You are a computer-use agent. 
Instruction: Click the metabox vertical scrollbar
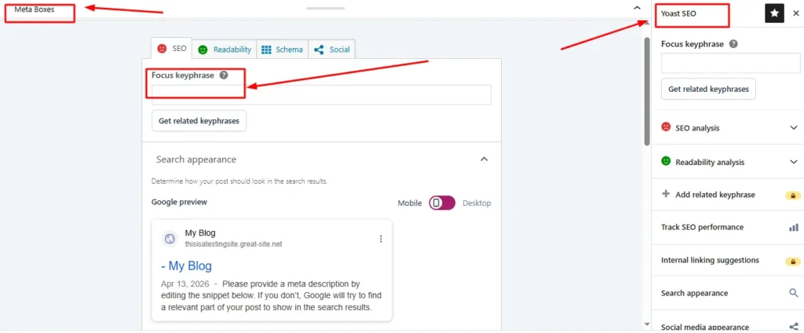click(x=647, y=91)
